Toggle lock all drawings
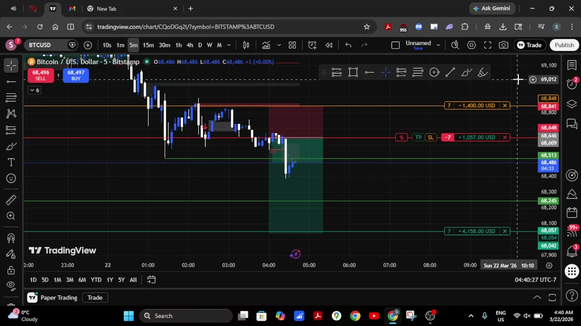 click(11, 270)
